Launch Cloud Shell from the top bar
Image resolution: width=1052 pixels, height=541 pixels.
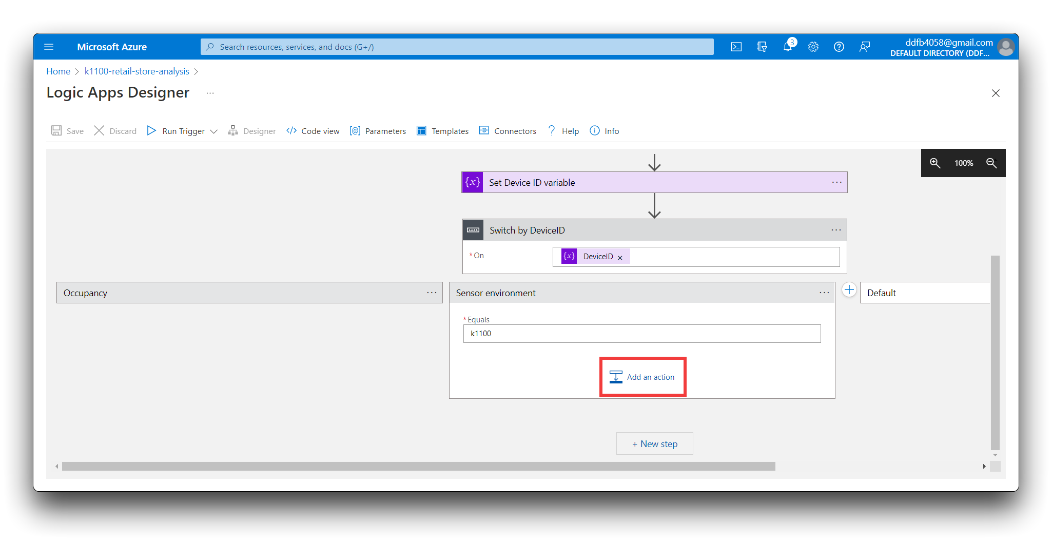736,47
